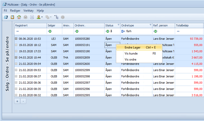The image size is (204, 121).
Task: Select order number 1000055280
Action: tap(82, 39)
